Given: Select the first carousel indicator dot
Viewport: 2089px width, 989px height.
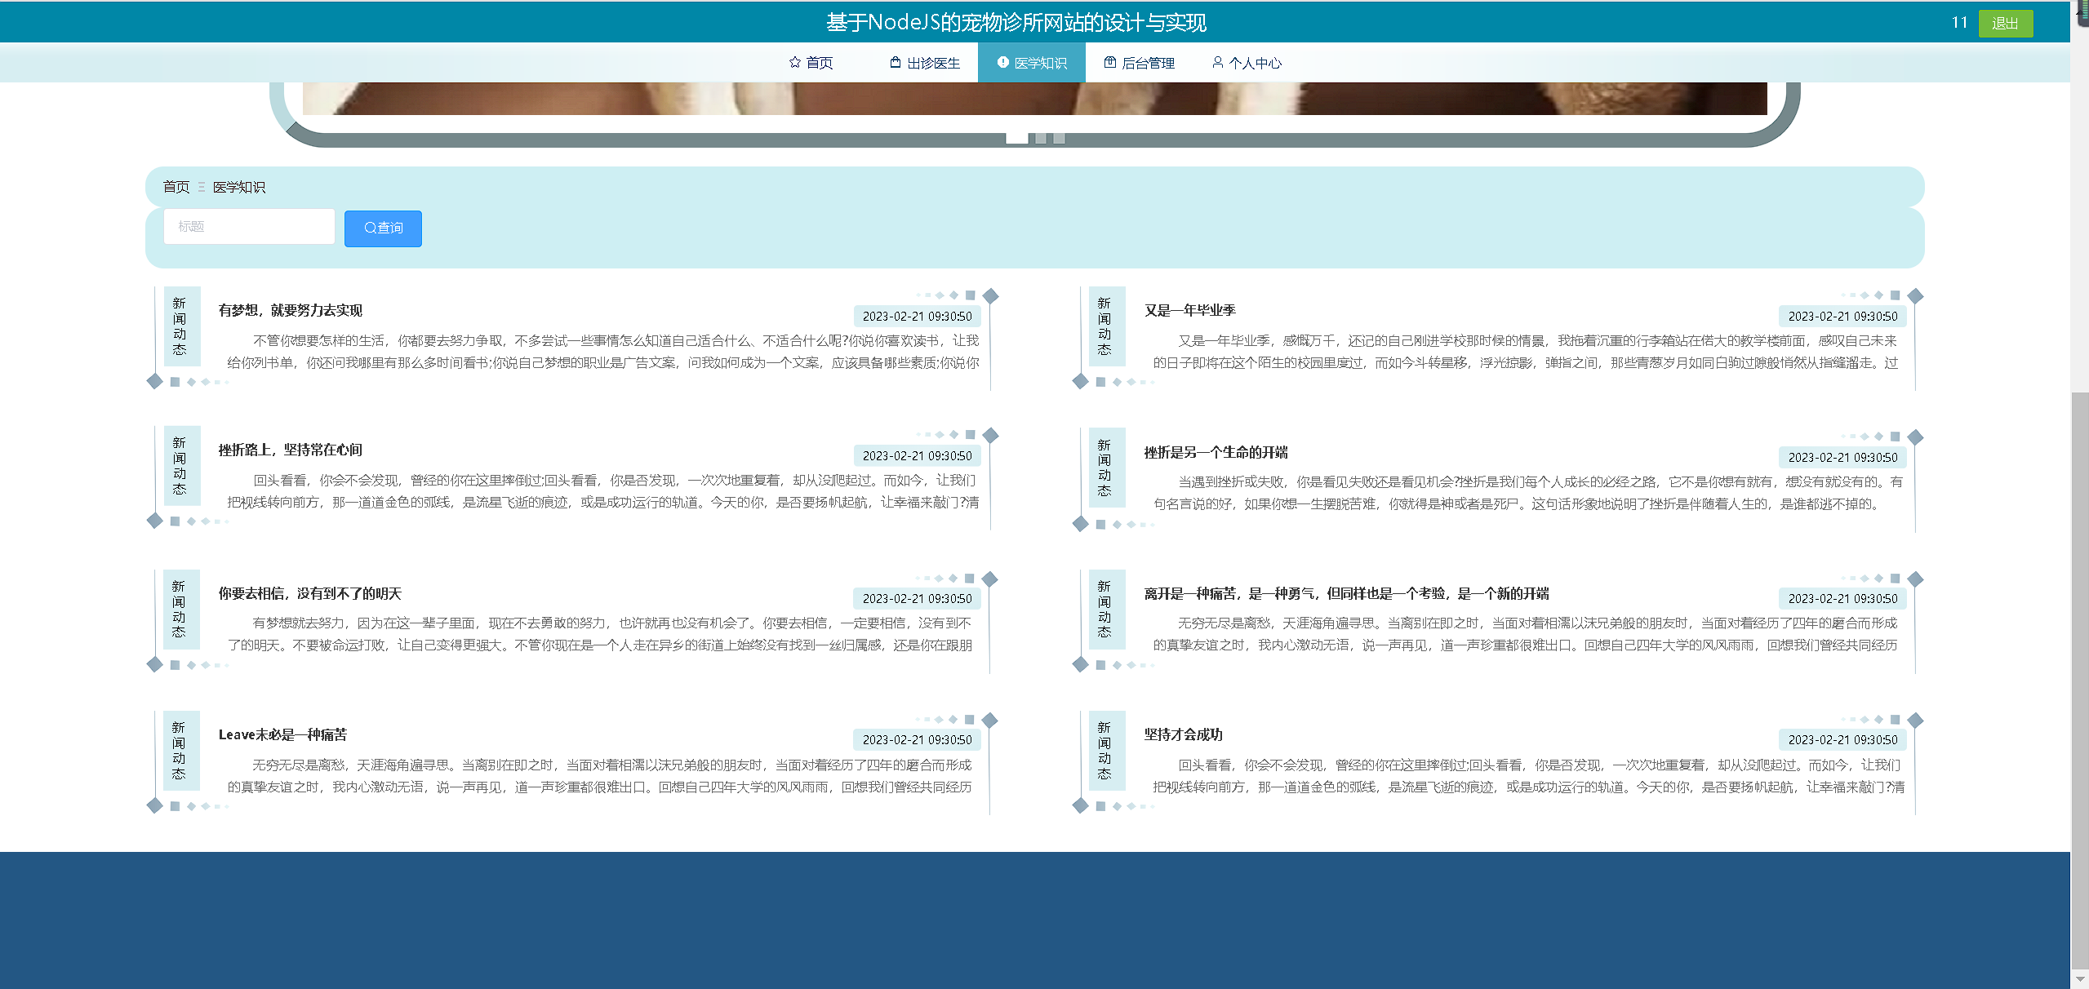Looking at the screenshot, I should [1016, 138].
